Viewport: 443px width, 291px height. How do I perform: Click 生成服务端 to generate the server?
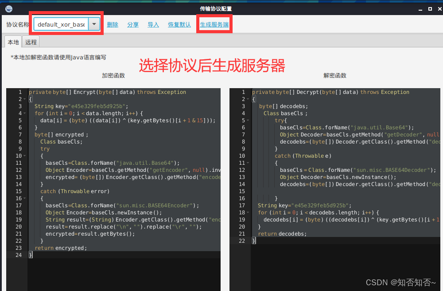(x=214, y=25)
